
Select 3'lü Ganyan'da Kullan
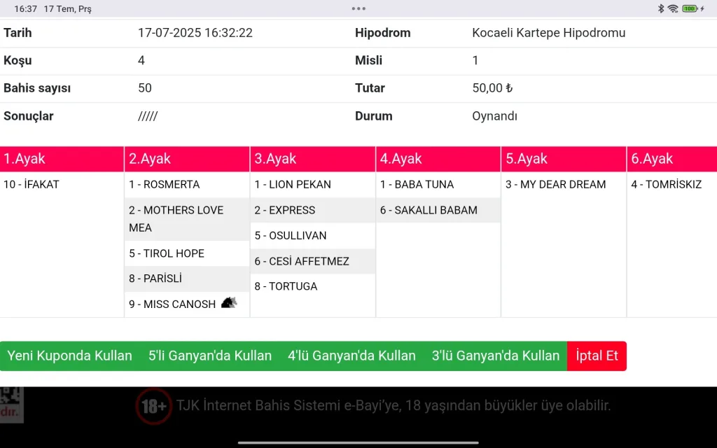[x=495, y=356]
